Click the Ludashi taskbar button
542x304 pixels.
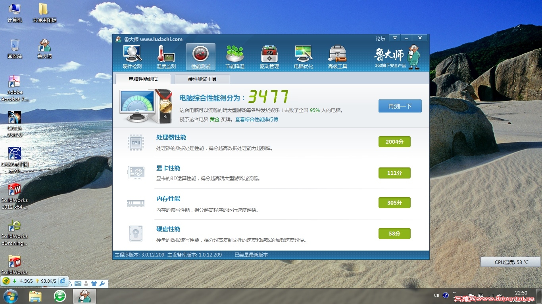[x=85, y=296]
